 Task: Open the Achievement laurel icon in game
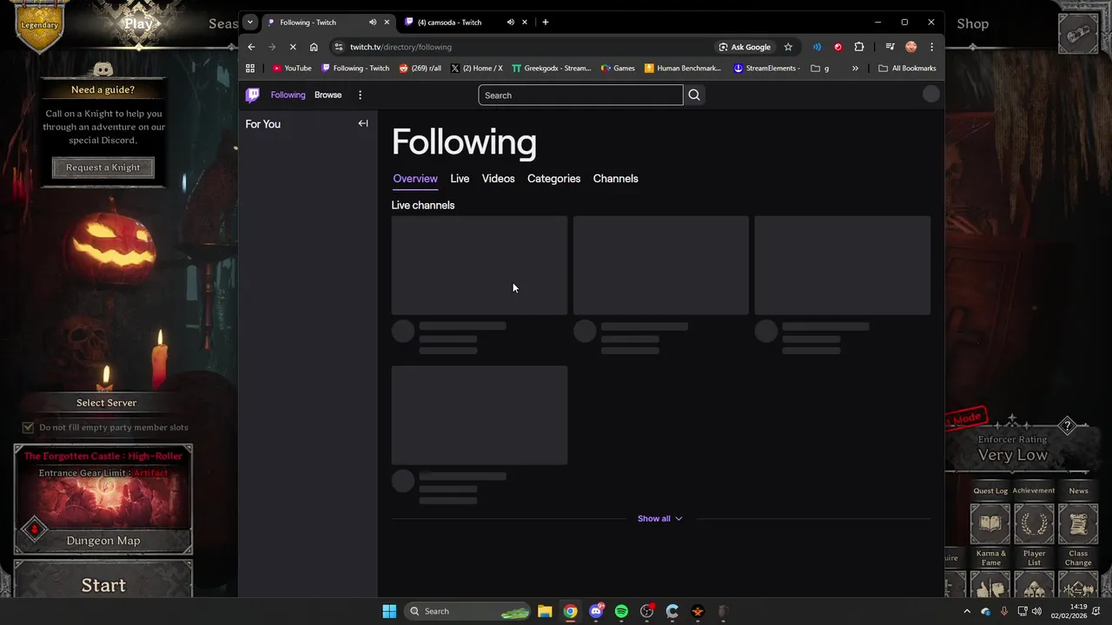pyautogui.click(x=1034, y=523)
